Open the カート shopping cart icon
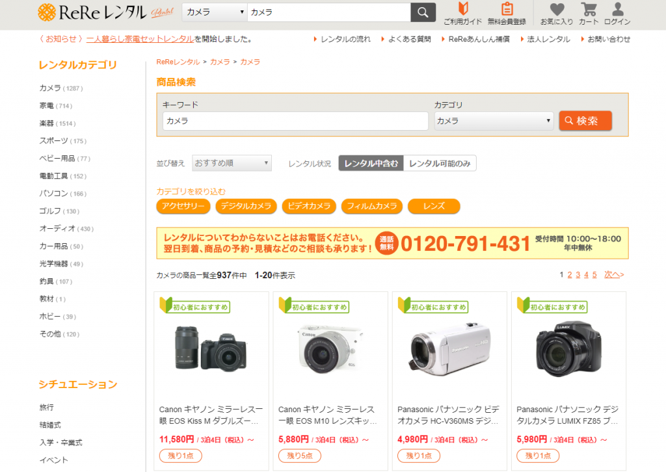666x472 pixels. [x=589, y=13]
